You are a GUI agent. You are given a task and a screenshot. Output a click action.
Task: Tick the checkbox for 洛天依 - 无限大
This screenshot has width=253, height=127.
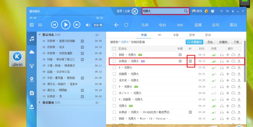pyautogui.click(x=114, y=80)
